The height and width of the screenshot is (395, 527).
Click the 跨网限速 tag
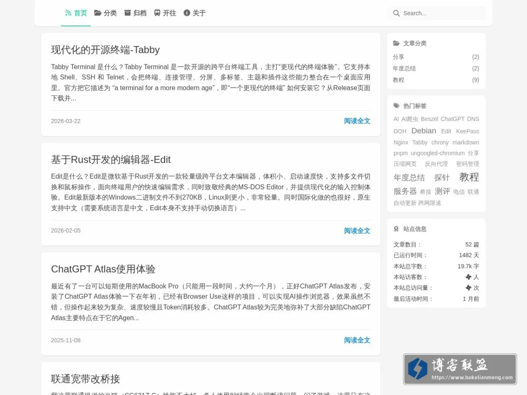[430, 203]
